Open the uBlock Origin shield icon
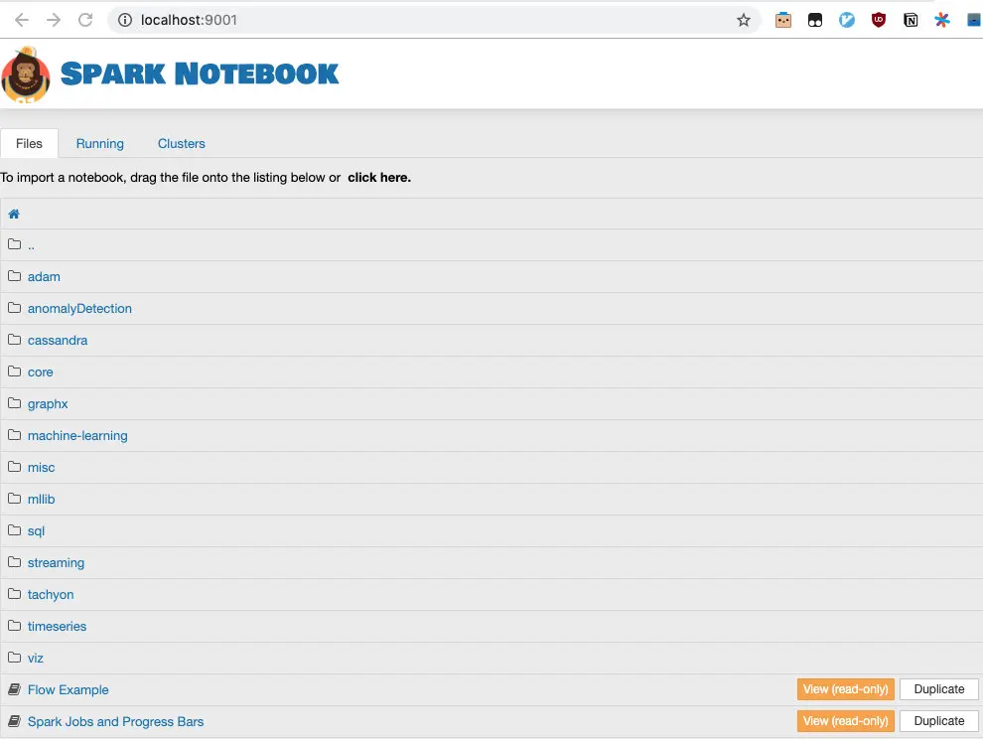Viewport: 983px width, 739px height. (x=879, y=20)
